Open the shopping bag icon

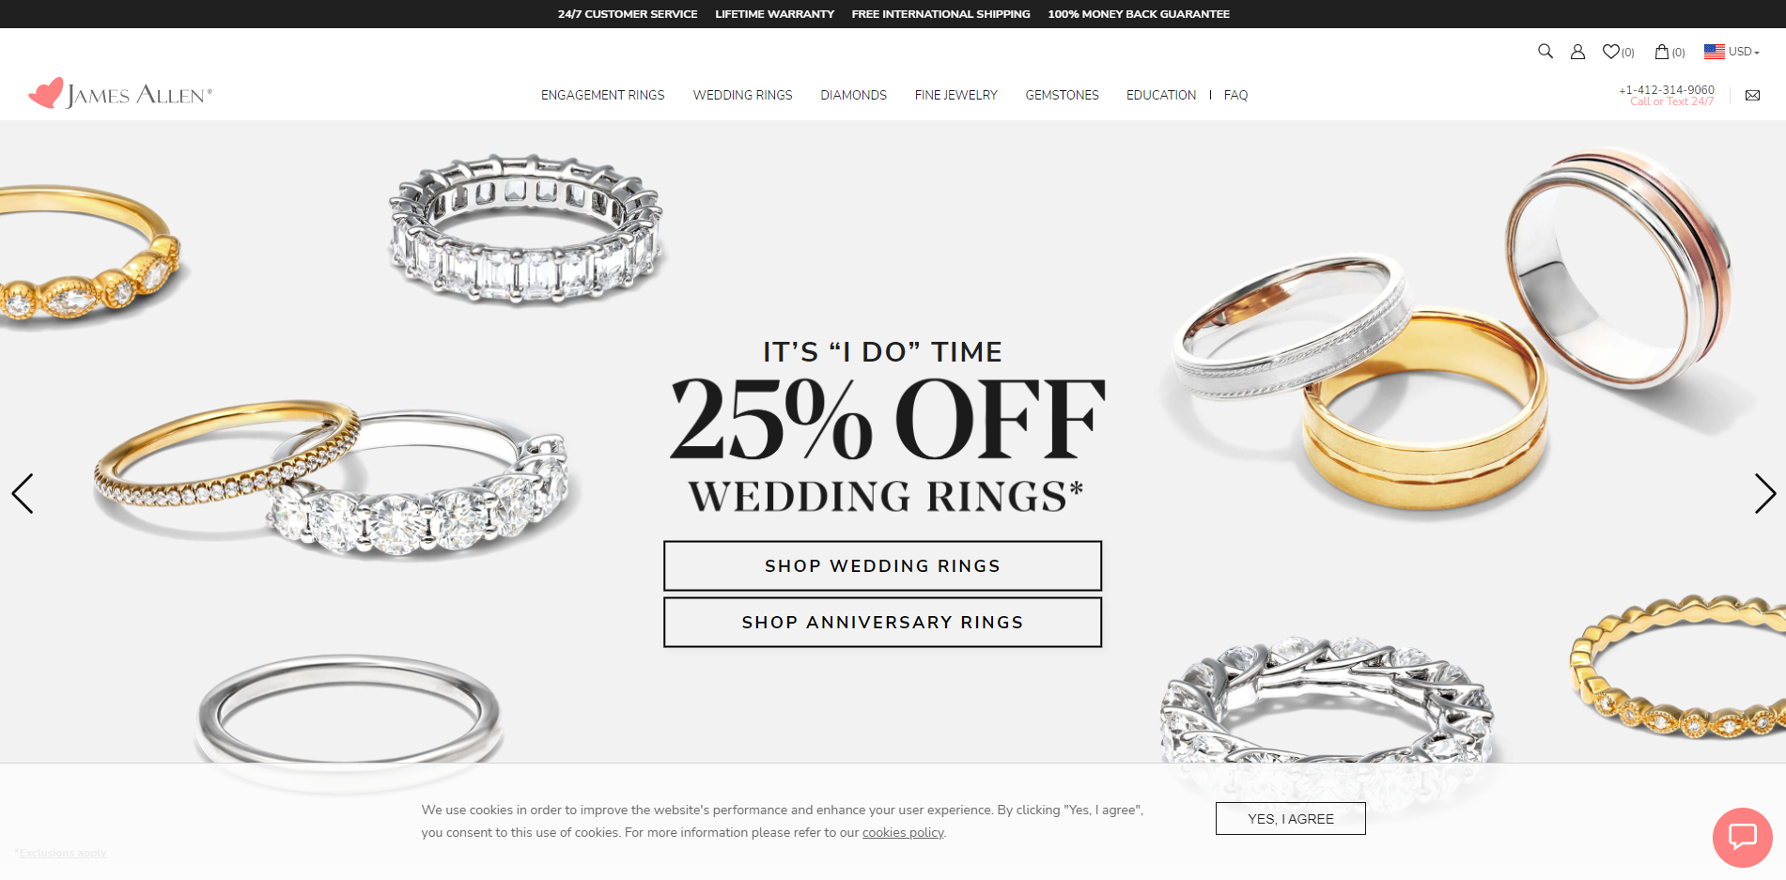1662,52
